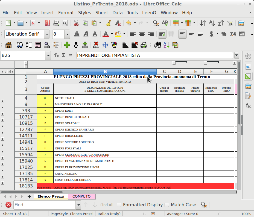Image resolution: width=254 pixels, height=217 pixels.
Task: Click the Find All button
Action: pos(107,205)
